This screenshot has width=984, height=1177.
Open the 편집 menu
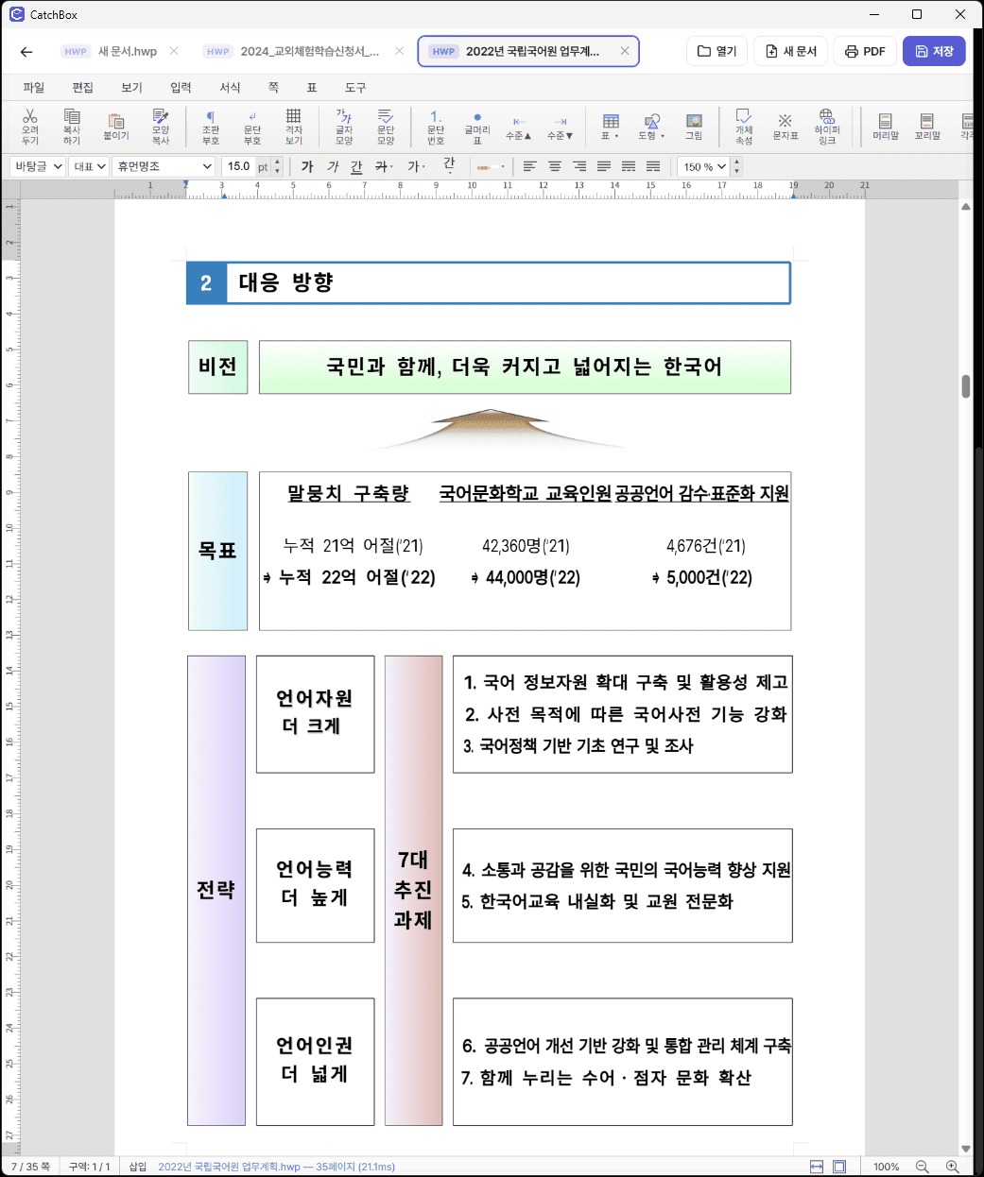pos(83,87)
